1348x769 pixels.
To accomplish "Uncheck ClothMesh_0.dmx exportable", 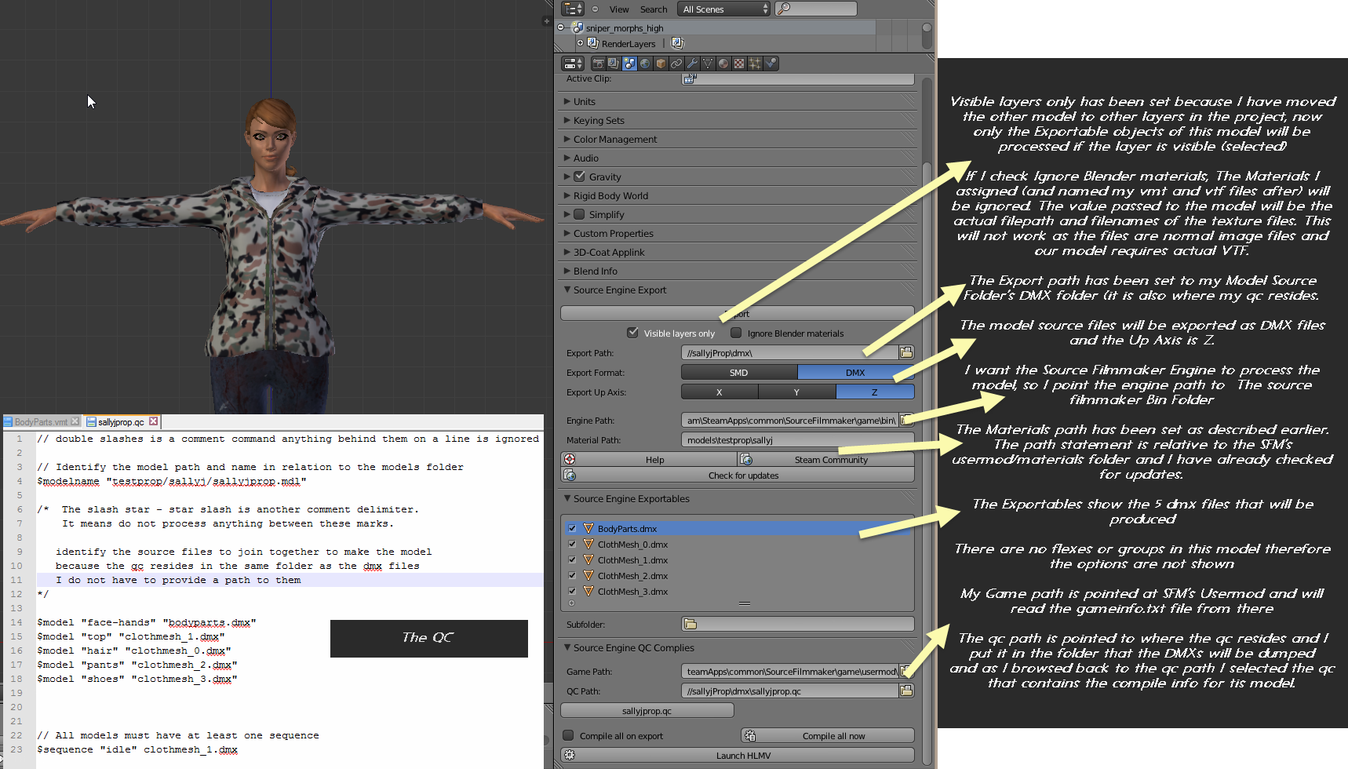I will click(572, 545).
